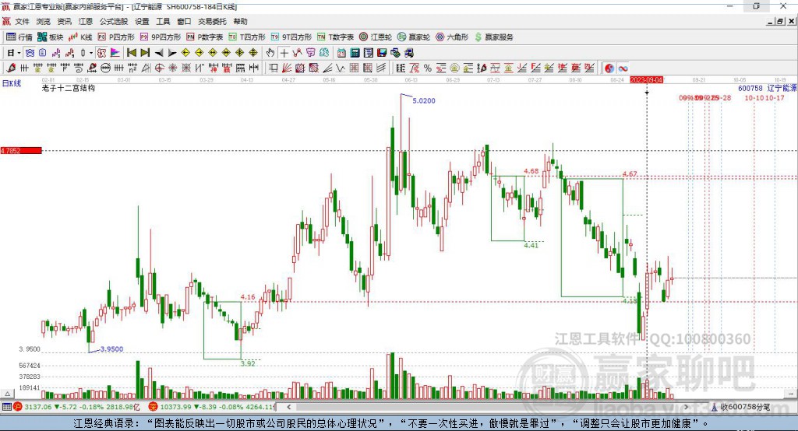The height and width of the screenshot is (431, 798).
Task: Click the 深 index 10373.99 status entry
Action: click(212, 407)
